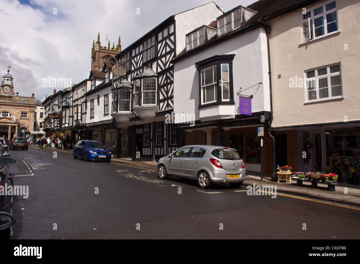Click the blue parking sign on pole
The image size is (360, 264).
[261, 132]
